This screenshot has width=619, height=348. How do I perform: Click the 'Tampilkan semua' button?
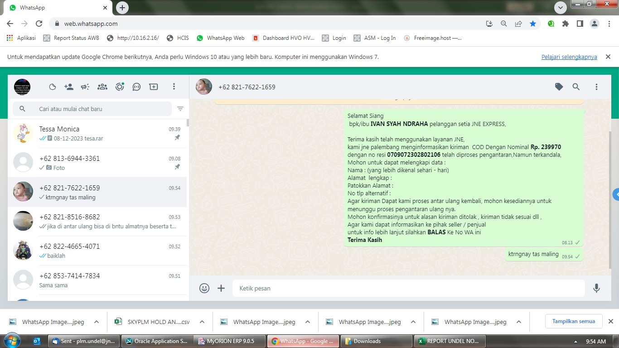(574, 321)
